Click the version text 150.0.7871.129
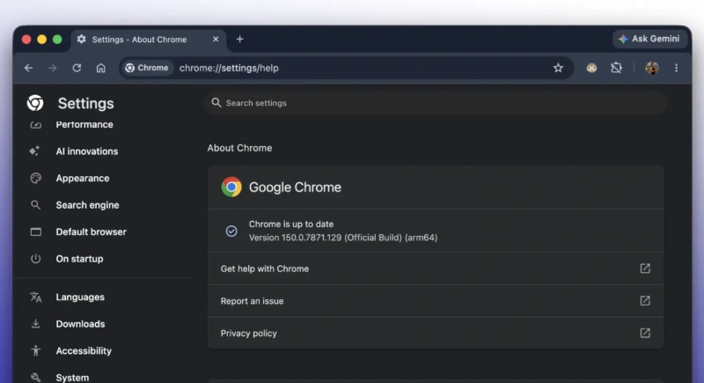This screenshot has height=383, width=704. [312, 238]
